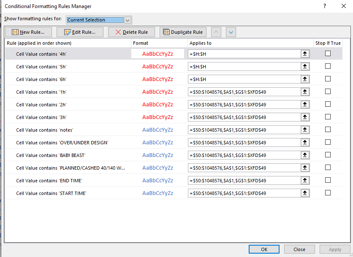Open dialog help via question mark

(325, 6)
